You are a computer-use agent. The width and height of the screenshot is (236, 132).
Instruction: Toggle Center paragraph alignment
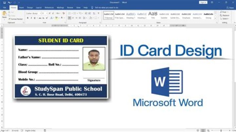73,18
